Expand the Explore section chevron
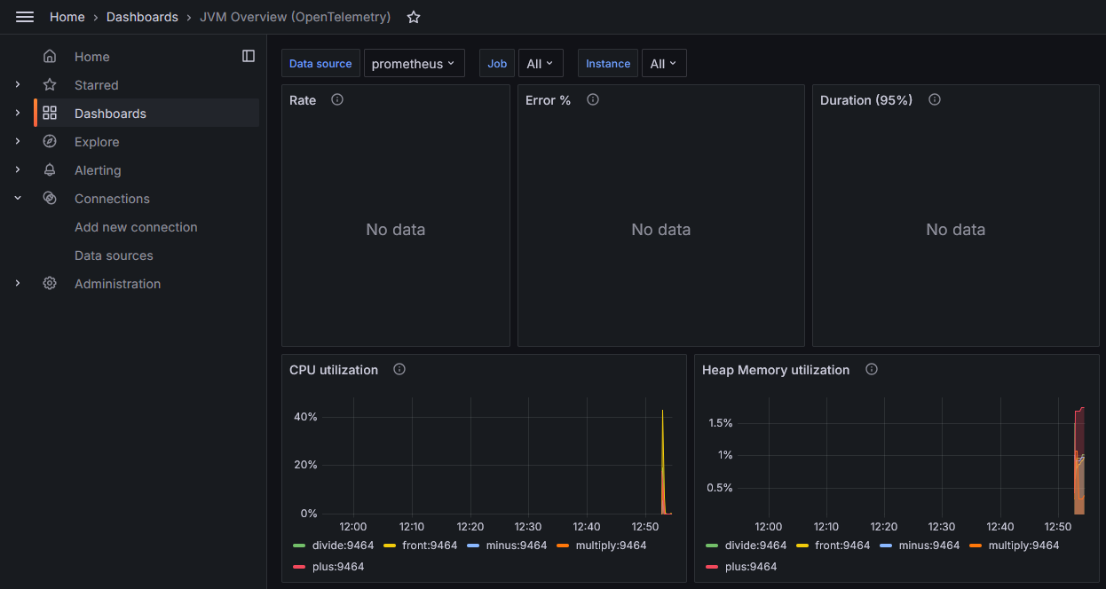 point(18,142)
